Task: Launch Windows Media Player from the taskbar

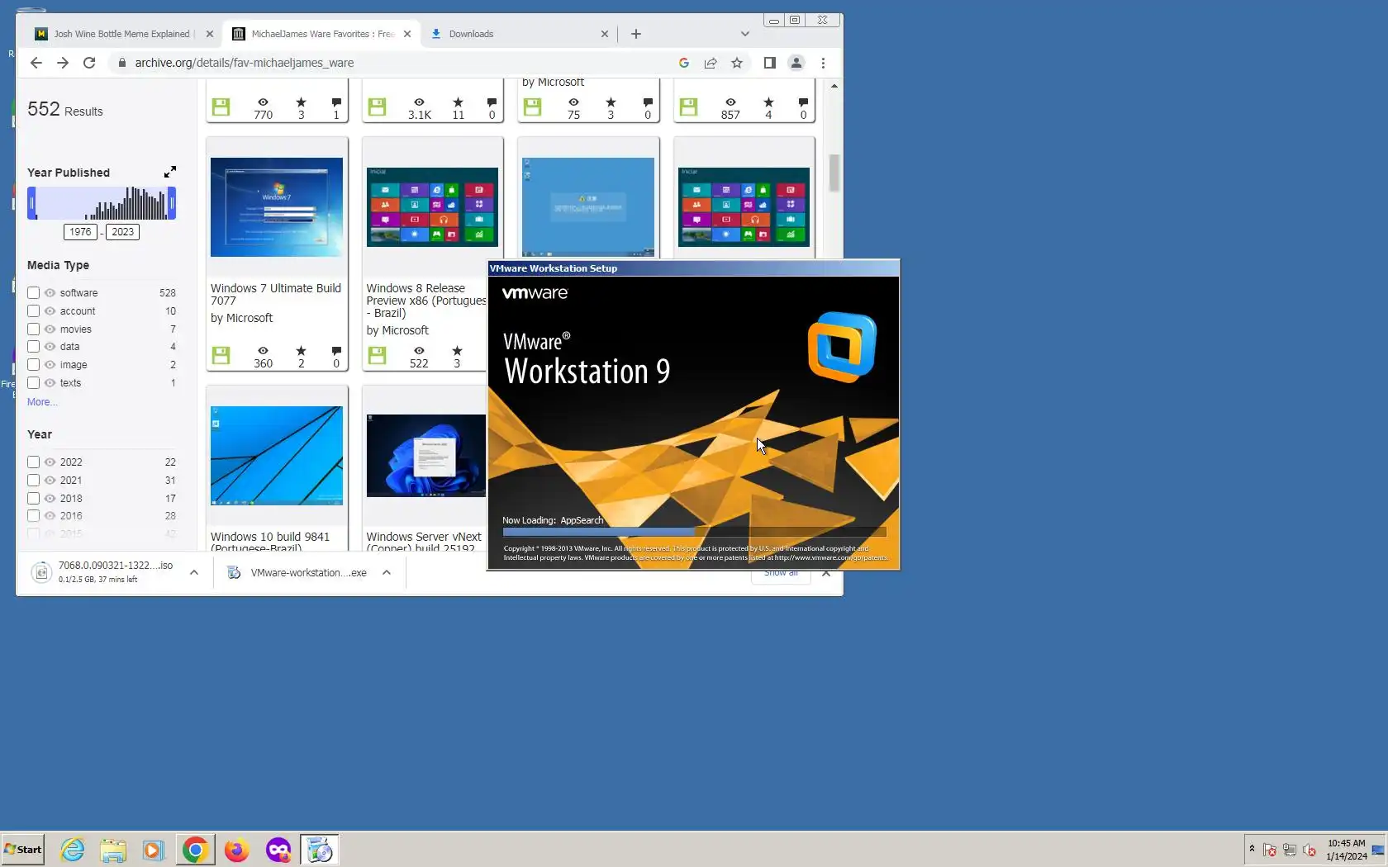Action: click(x=154, y=850)
